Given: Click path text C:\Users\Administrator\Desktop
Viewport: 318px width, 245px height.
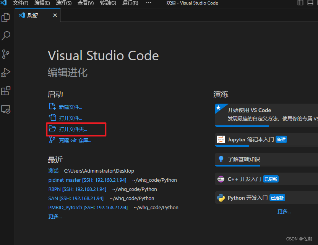Looking at the screenshot, I should pyautogui.click(x=99, y=171).
